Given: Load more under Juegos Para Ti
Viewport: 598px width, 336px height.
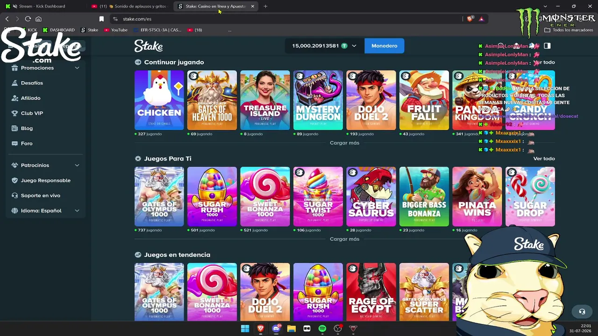Looking at the screenshot, I should 345,239.
